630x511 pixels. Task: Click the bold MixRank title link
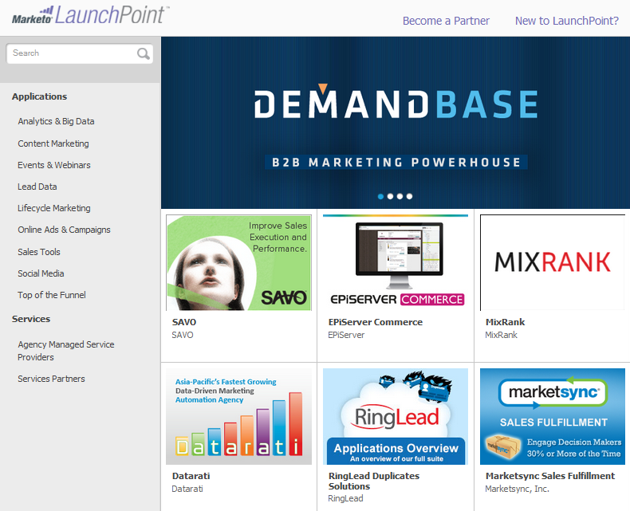[x=505, y=322]
